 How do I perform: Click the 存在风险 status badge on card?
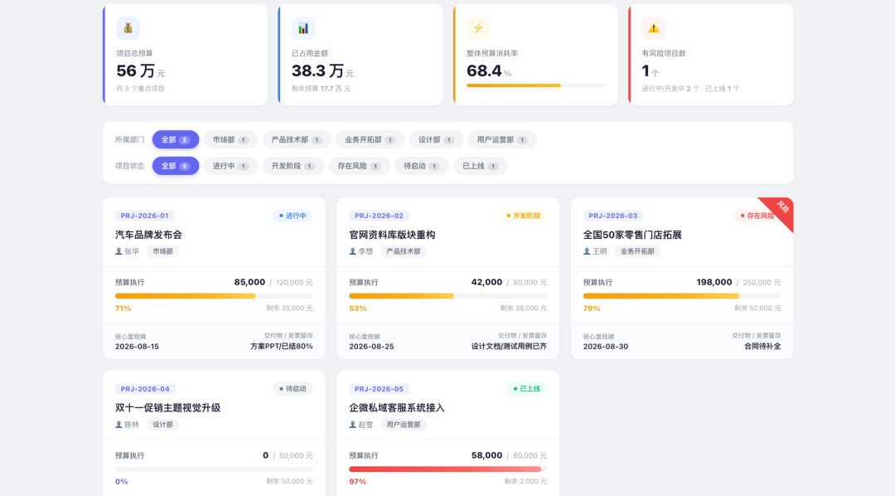[x=757, y=216]
